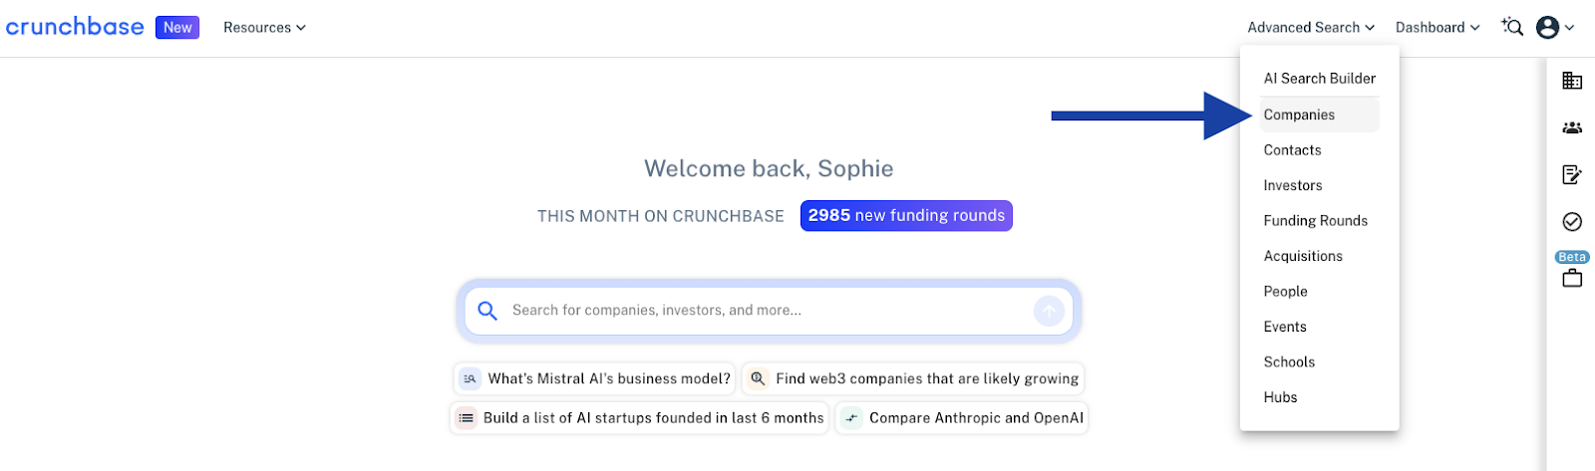
Task: Click Compare Anthropic and OpenAI suggestion
Action: 962,418
